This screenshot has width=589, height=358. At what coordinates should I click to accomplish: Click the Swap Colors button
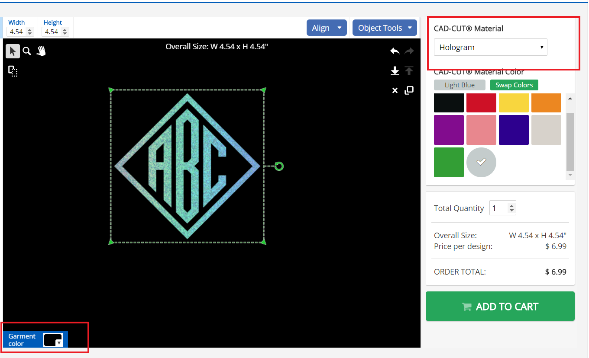click(x=514, y=85)
